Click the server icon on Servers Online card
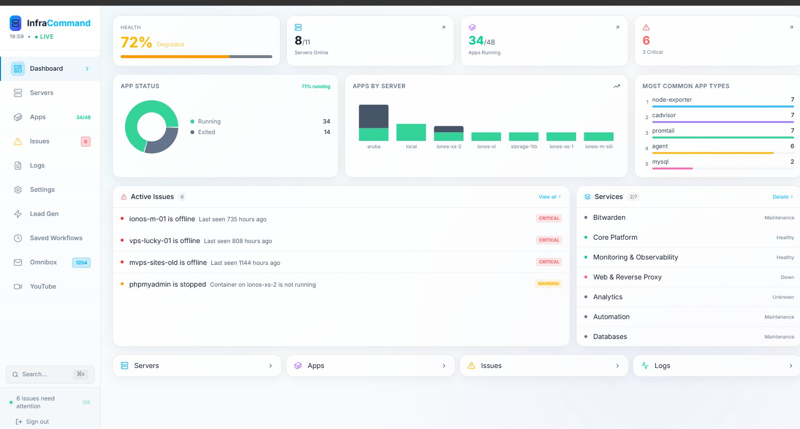 [298, 28]
